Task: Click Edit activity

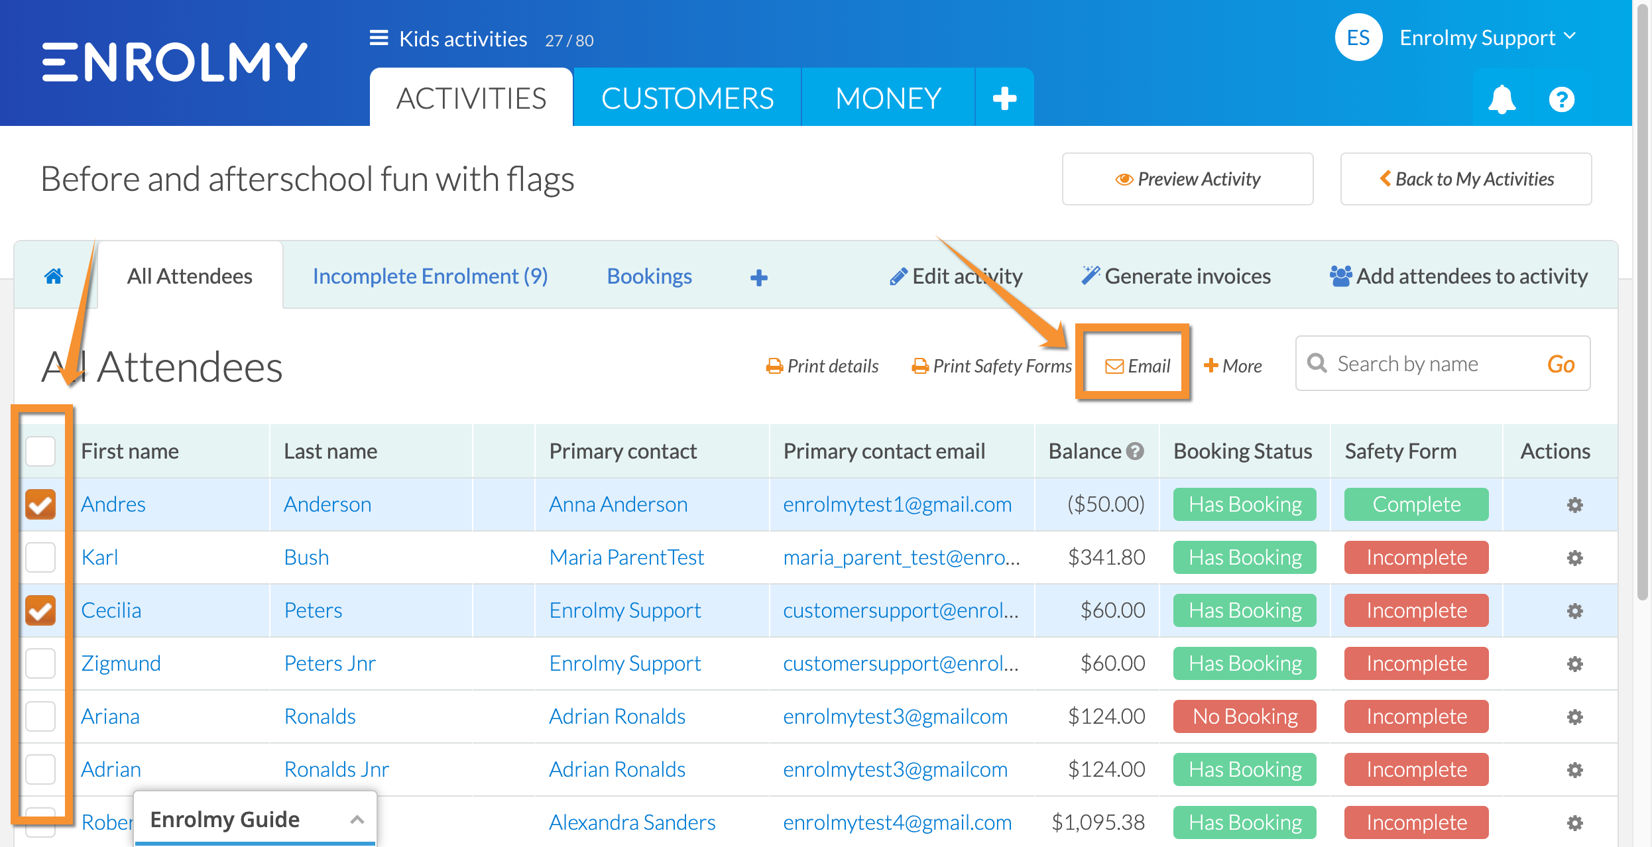Action: (956, 276)
